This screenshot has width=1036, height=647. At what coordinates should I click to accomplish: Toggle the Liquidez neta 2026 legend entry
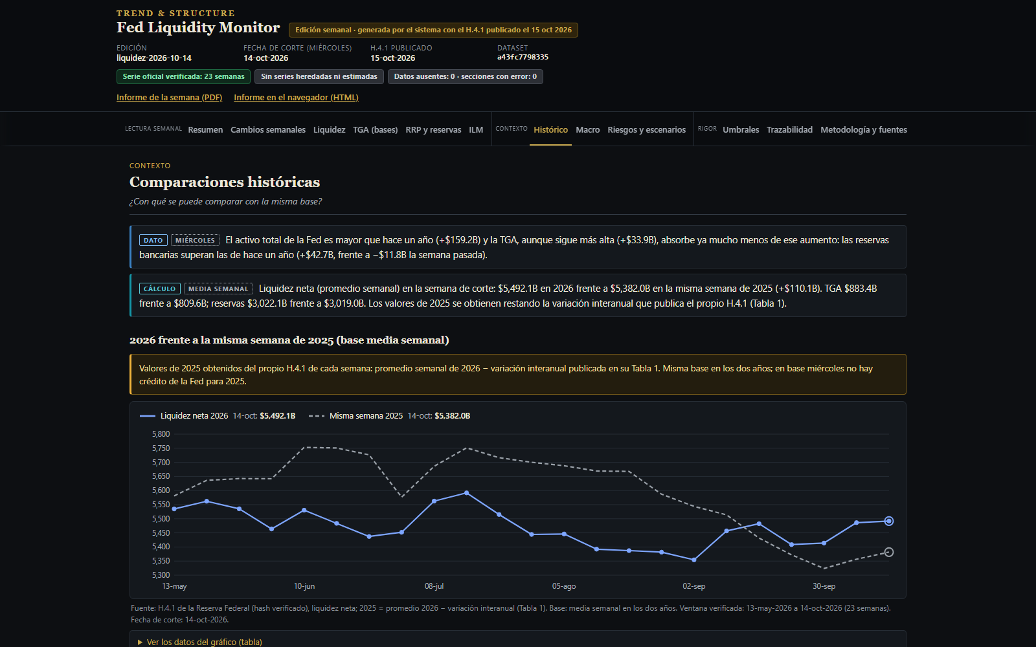click(218, 416)
